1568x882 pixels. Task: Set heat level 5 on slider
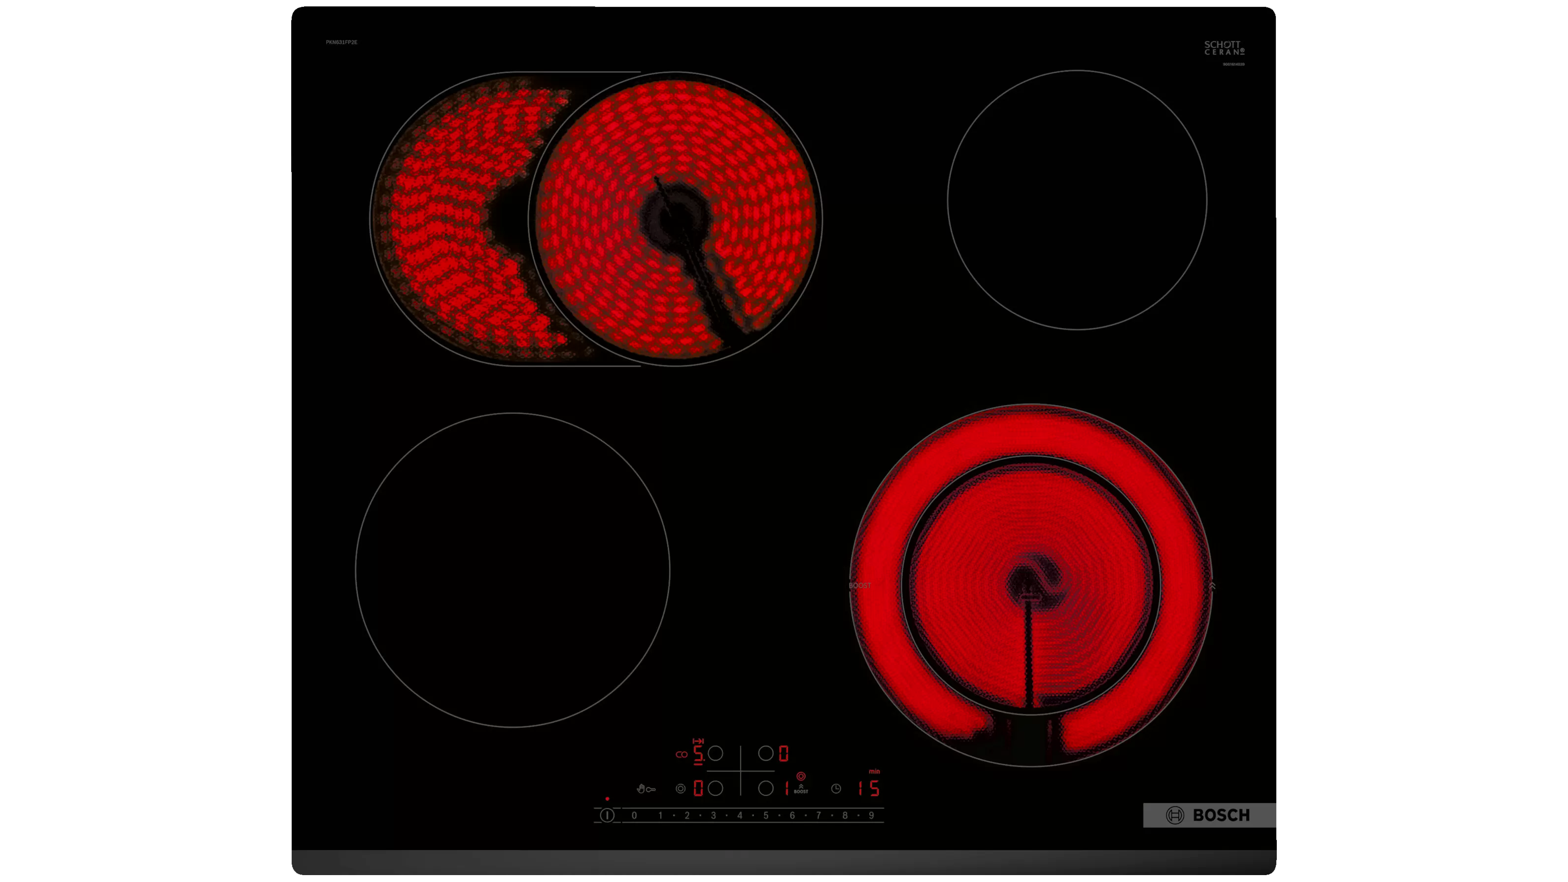(x=766, y=815)
